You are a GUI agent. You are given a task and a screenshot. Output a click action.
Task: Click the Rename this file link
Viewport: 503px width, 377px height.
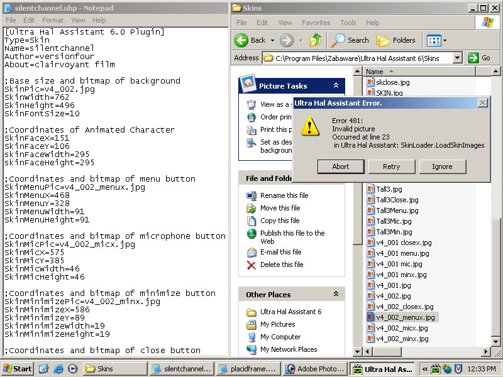284,195
